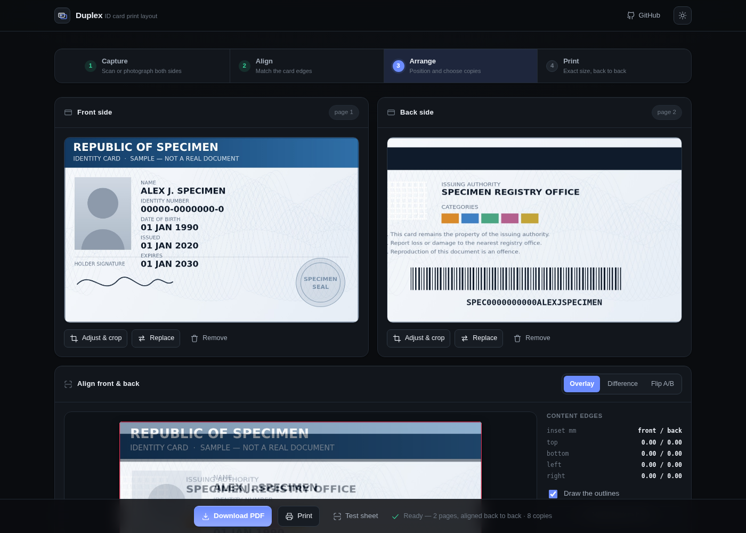Click the back side card image
The height and width of the screenshot is (533, 746).
pos(534,230)
